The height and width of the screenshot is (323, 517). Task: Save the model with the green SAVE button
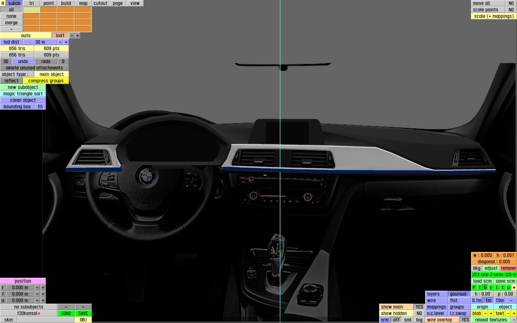(x=83, y=313)
